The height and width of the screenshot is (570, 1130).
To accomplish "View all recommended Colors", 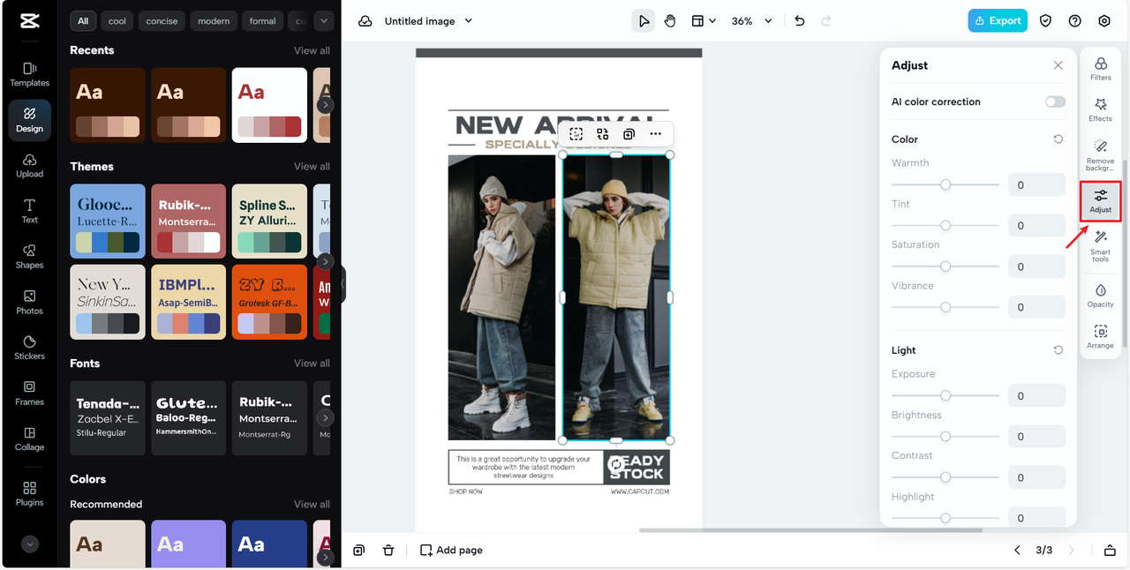I will point(312,505).
